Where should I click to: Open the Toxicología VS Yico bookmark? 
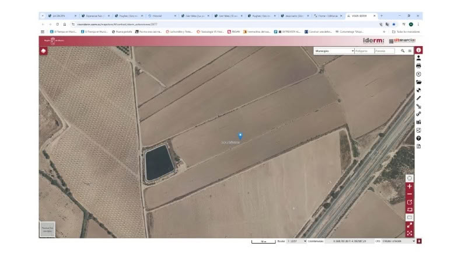pos(210,32)
